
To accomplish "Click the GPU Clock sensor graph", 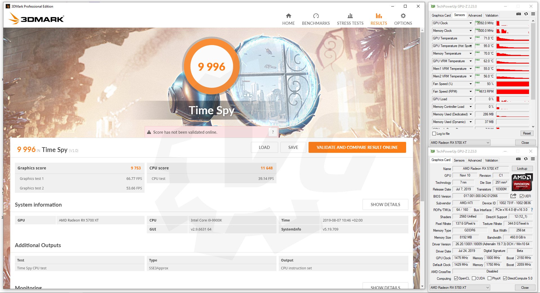I will (x=513, y=23).
